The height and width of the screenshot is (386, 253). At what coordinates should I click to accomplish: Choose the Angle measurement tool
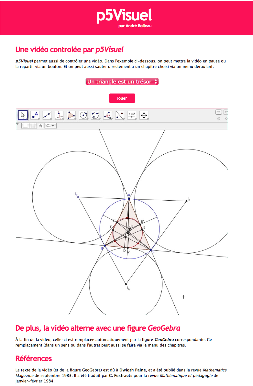107,115
